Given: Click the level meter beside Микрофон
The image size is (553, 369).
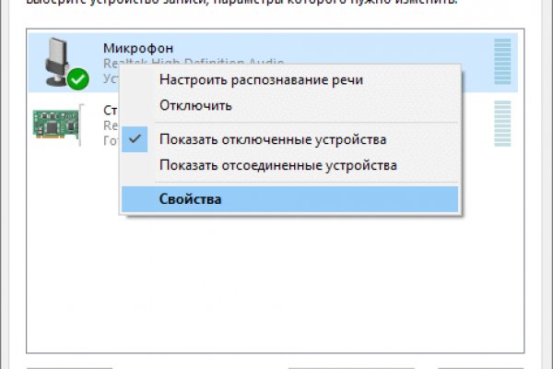Looking at the screenshot, I should point(502,63).
